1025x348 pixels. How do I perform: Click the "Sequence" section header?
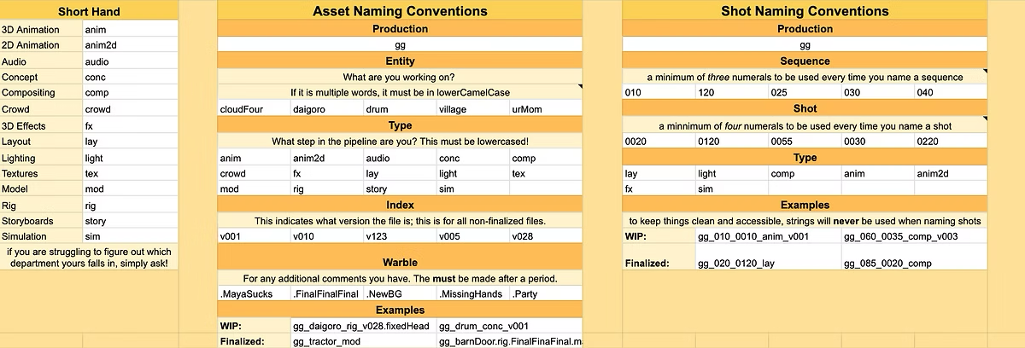pyautogui.click(x=805, y=61)
